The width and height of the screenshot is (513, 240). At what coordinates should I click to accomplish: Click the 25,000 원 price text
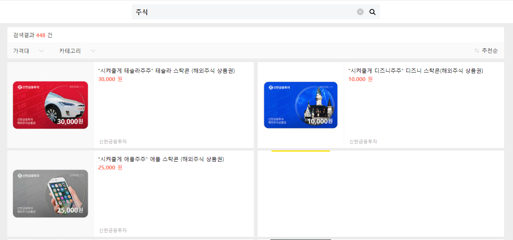110,167
